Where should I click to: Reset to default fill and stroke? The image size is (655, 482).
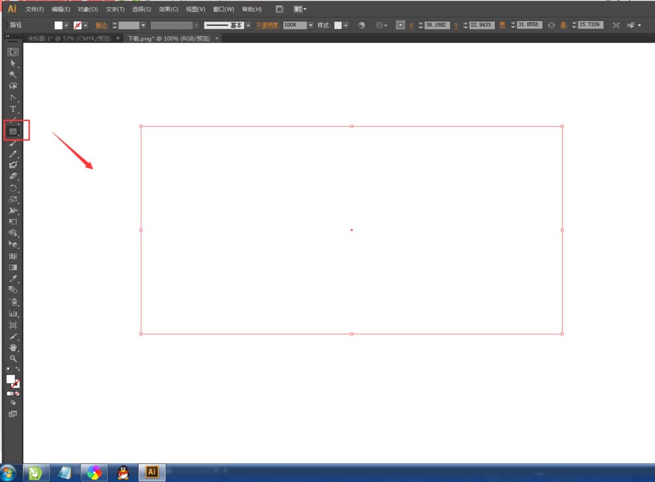coord(9,370)
